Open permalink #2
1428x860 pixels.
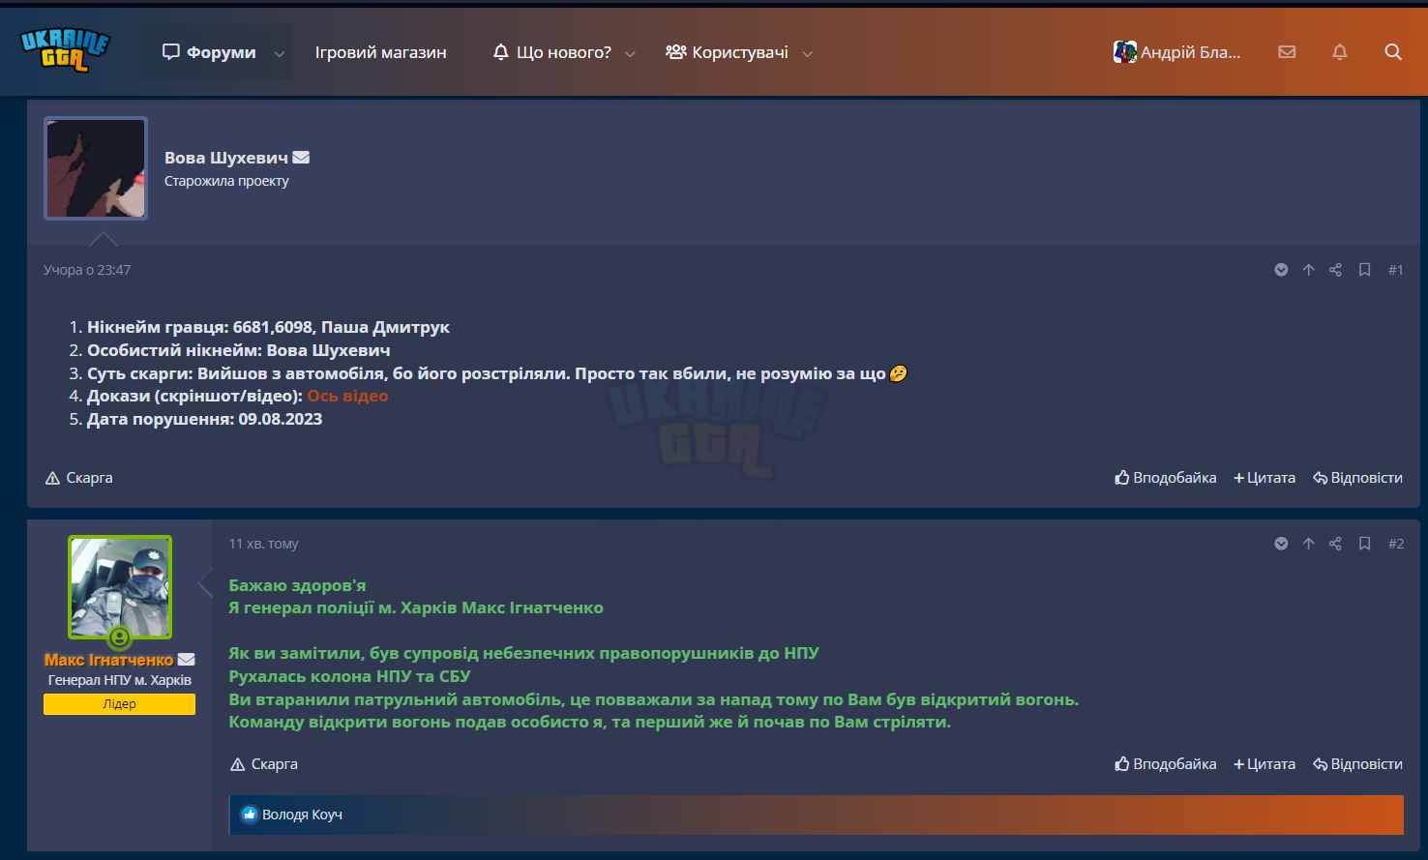pos(1395,544)
